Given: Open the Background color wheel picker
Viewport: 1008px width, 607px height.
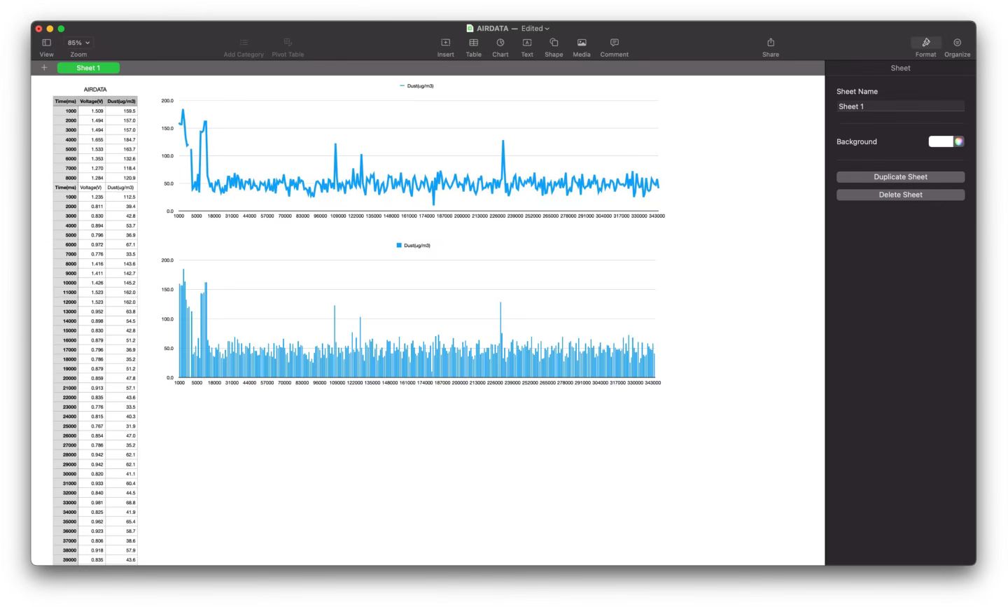Looking at the screenshot, I should point(959,141).
